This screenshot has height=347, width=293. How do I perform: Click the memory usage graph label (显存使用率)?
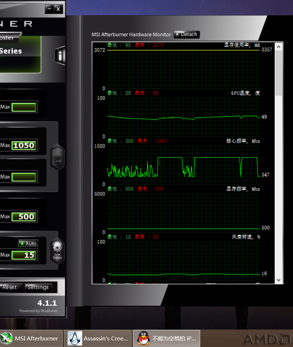(x=242, y=45)
